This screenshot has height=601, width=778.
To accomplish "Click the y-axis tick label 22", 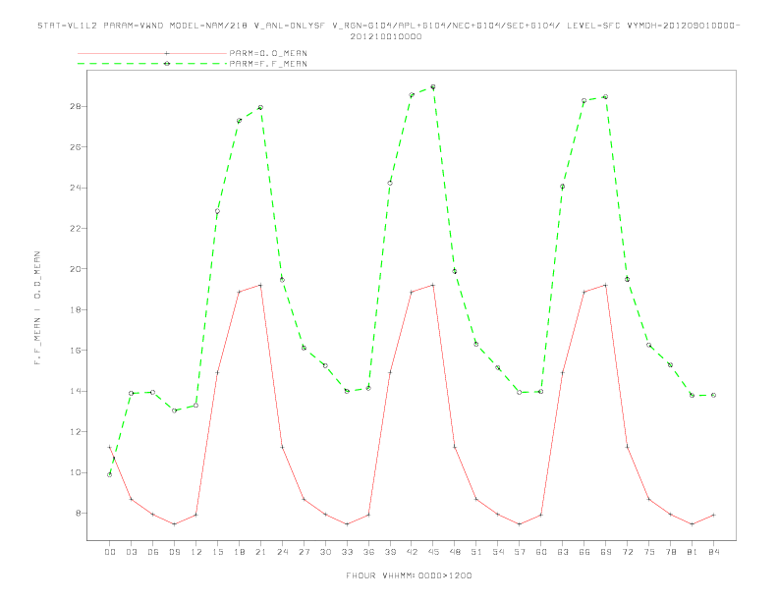I will pos(76,229).
